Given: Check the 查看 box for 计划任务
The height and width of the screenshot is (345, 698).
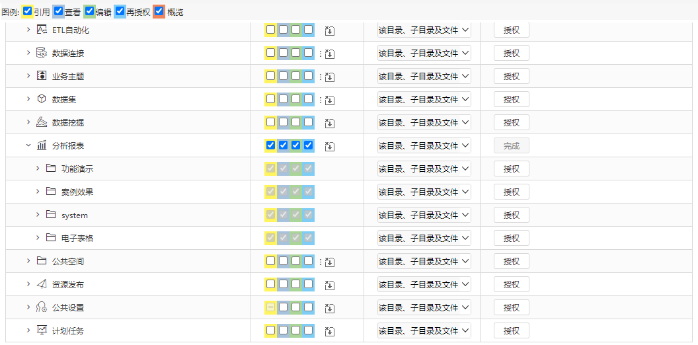Looking at the screenshot, I should 283,330.
